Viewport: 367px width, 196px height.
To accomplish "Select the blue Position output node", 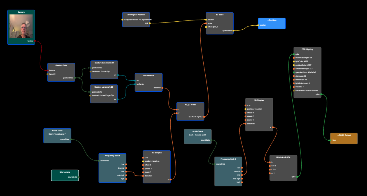I will (272, 23).
